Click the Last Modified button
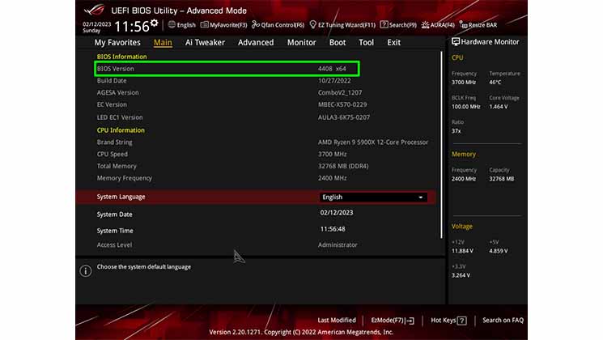This screenshot has width=603, height=340. pyautogui.click(x=337, y=320)
